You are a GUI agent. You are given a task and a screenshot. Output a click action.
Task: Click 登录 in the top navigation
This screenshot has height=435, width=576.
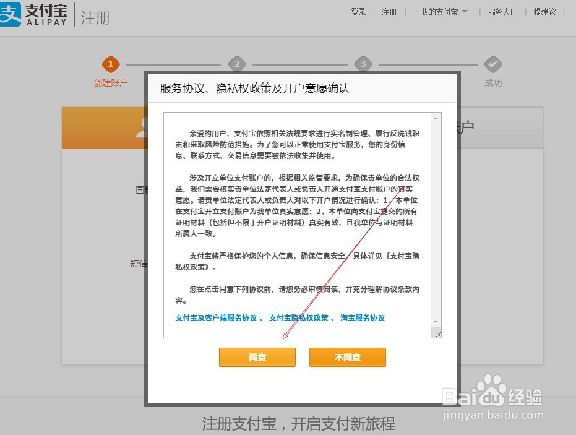(358, 12)
